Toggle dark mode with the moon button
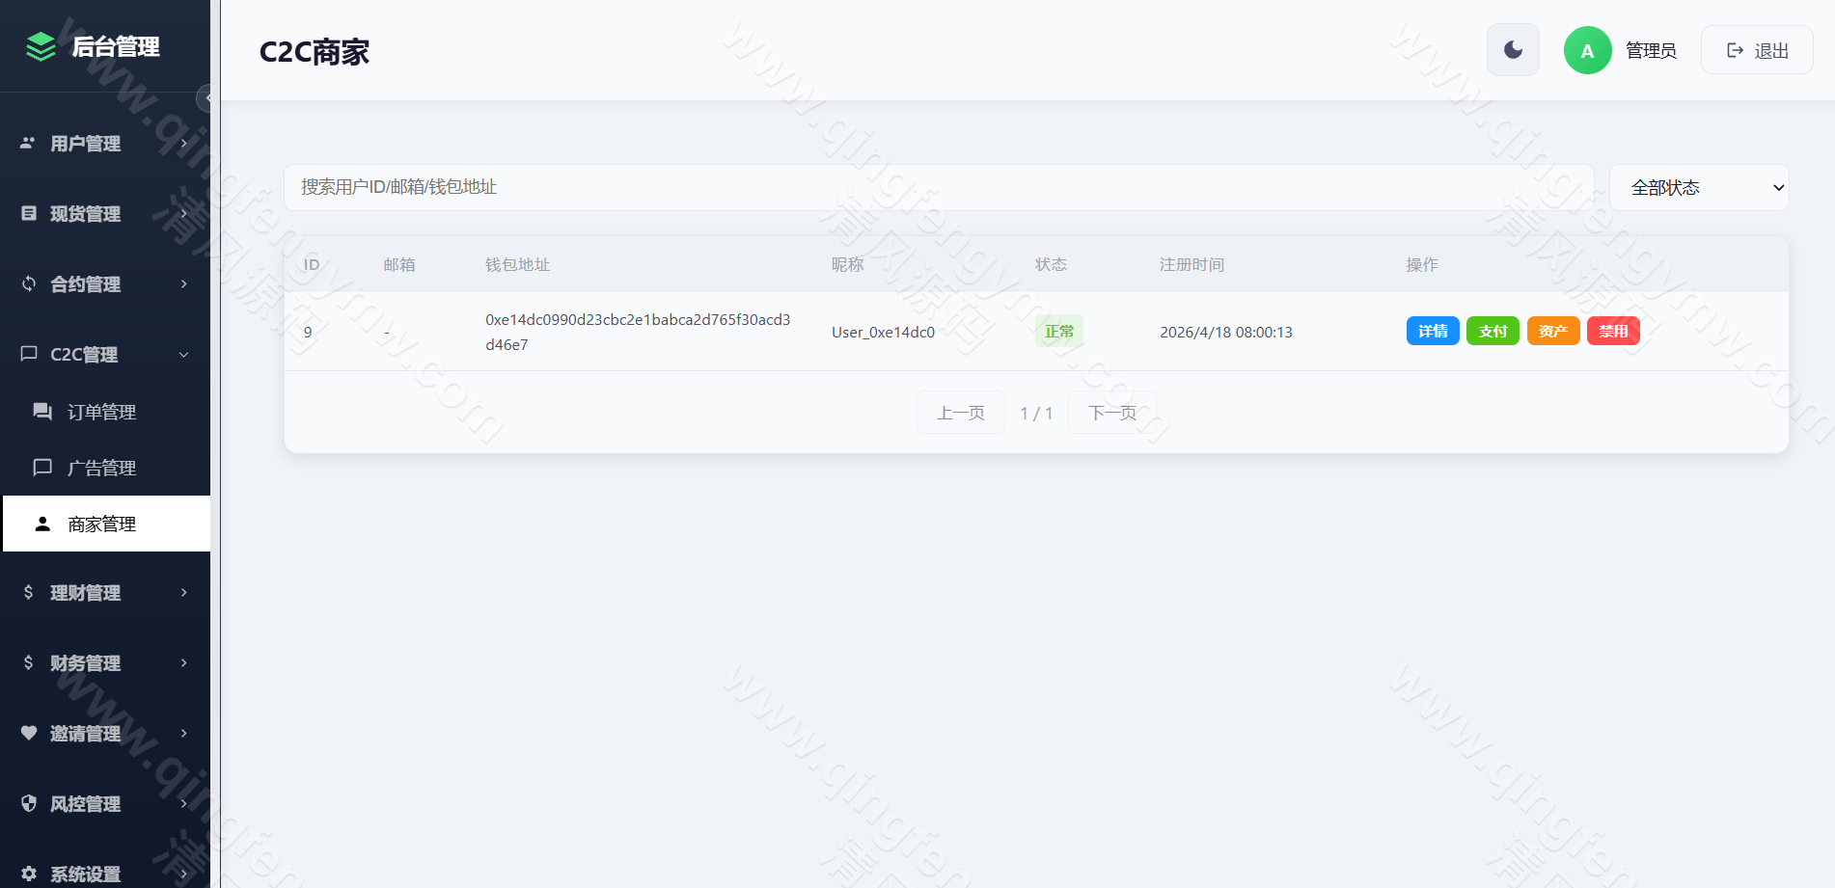The image size is (1835, 888). [1513, 50]
